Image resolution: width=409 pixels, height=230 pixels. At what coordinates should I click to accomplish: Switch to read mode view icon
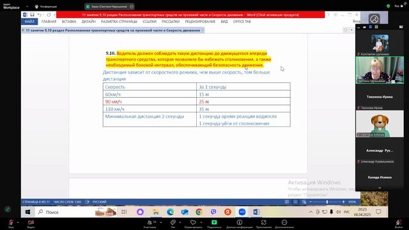coord(287,202)
